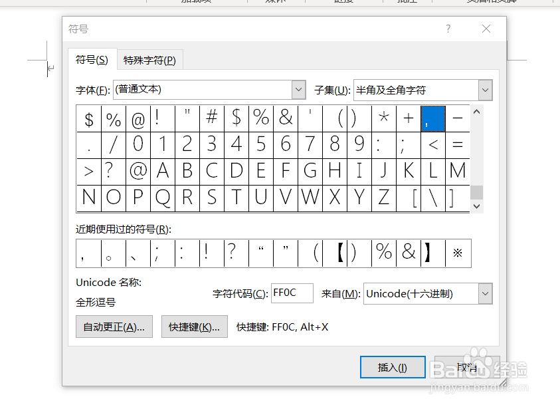Click the 插入 insert button
560x407 pixels.
393,366
